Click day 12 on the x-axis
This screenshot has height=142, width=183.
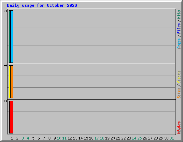point(70,138)
